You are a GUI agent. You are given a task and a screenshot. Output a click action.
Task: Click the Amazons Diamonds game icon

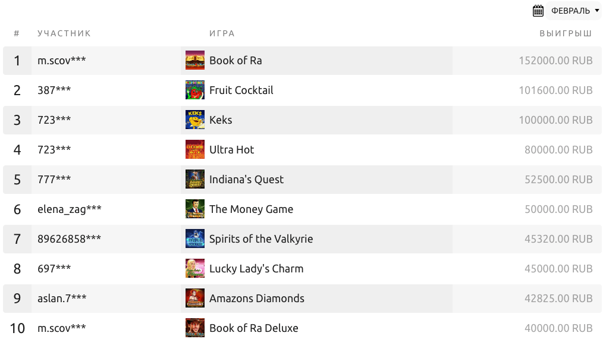point(195,299)
